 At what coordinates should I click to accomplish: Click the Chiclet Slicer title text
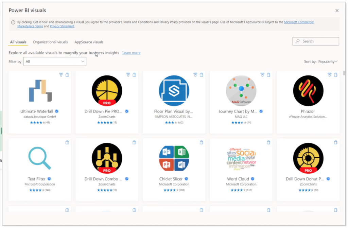coord(171,179)
